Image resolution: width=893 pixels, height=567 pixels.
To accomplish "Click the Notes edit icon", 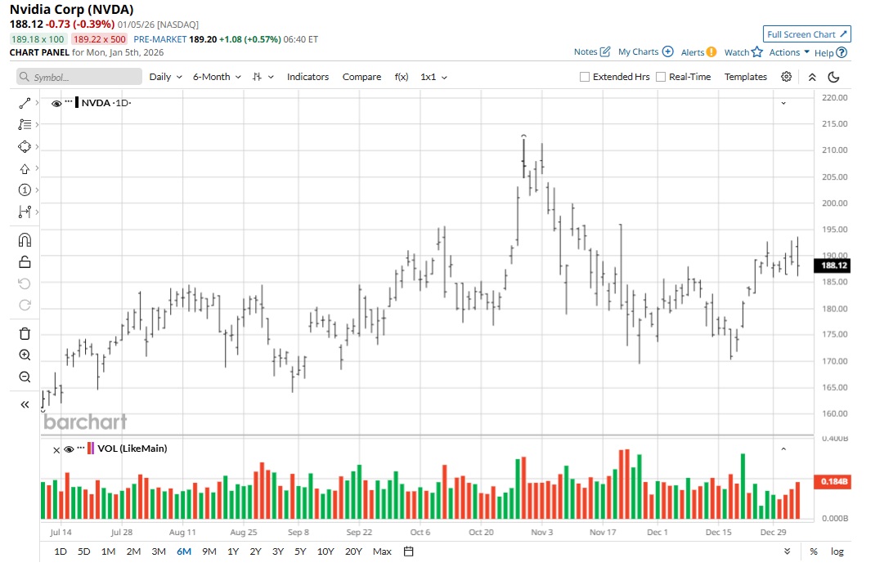I will point(605,51).
